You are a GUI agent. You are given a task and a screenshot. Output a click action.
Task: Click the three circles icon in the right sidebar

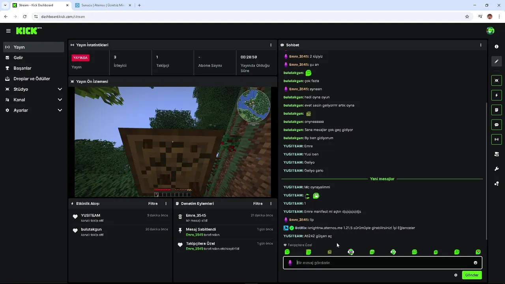click(x=496, y=183)
